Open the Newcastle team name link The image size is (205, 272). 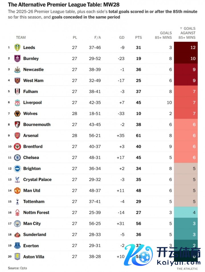click(x=33, y=69)
